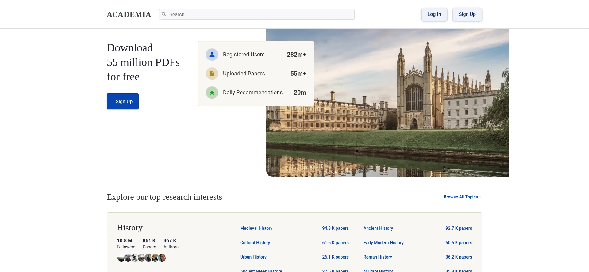589x272 pixels.
Task: Open the Cultural History topic
Action: pyautogui.click(x=255, y=243)
